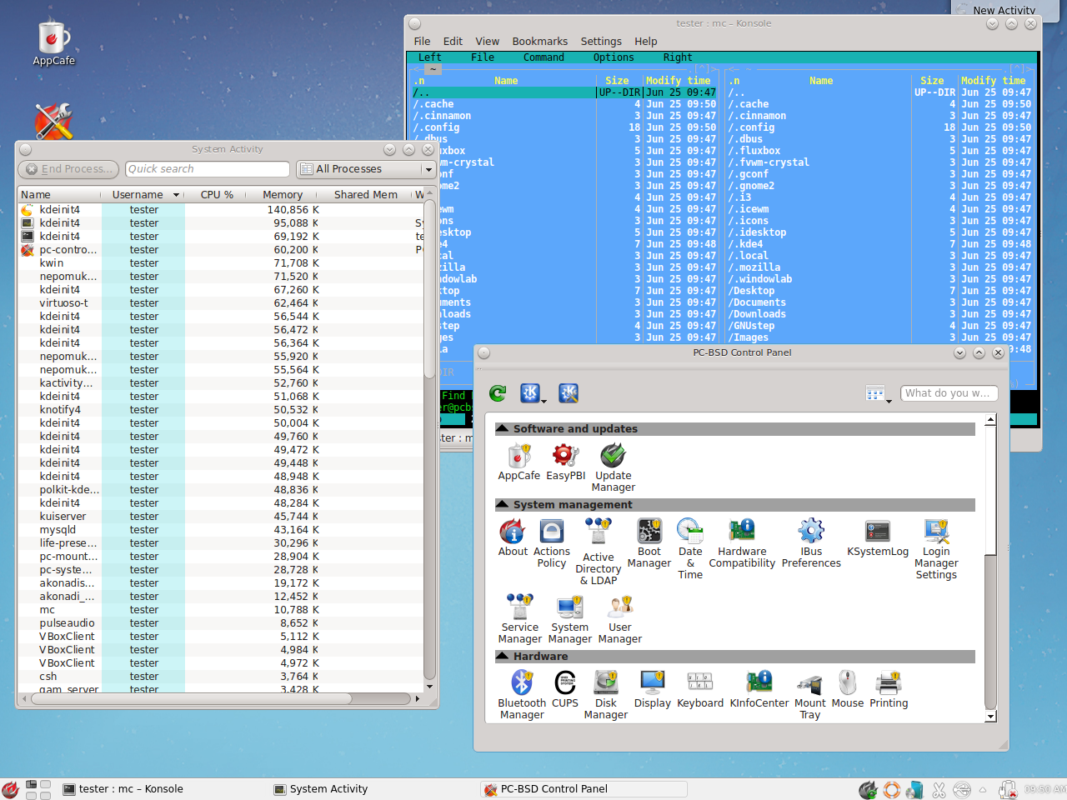This screenshot has width=1067, height=800.
Task: Click the Quick search field in System Activity
Action: pyautogui.click(x=208, y=169)
